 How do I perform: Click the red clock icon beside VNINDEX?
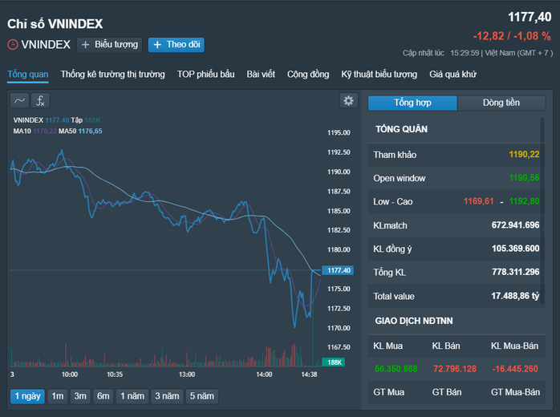click(x=13, y=45)
